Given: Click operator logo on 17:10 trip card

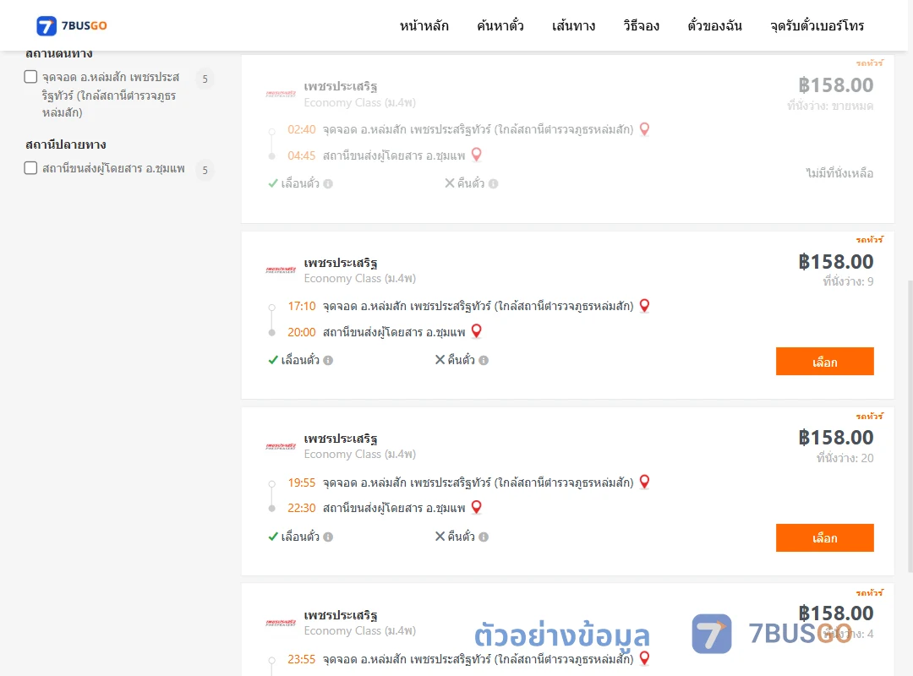Looking at the screenshot, I should click(x=281, y=270).
